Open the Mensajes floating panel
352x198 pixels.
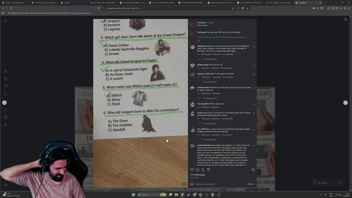point(328,183)
